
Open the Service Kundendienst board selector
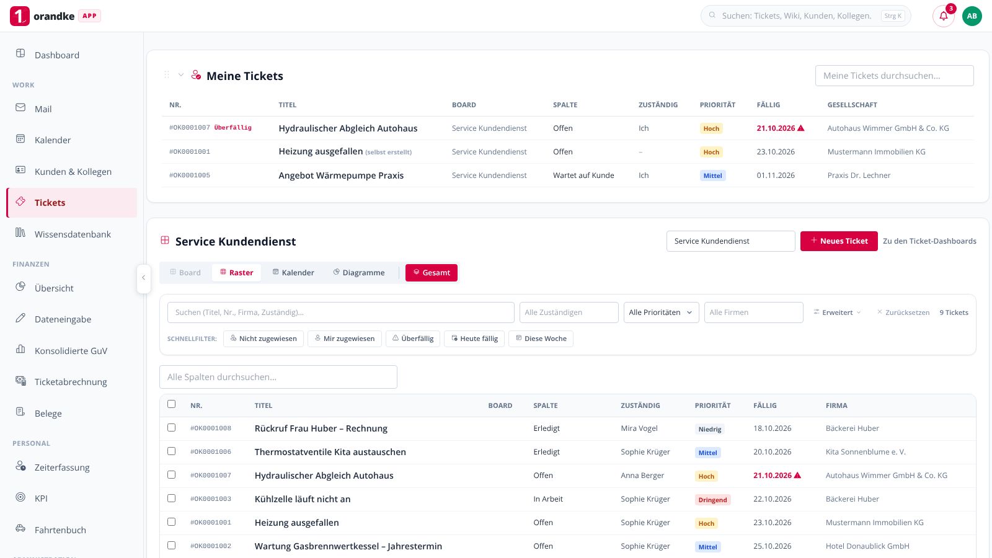tap(731, 241)
